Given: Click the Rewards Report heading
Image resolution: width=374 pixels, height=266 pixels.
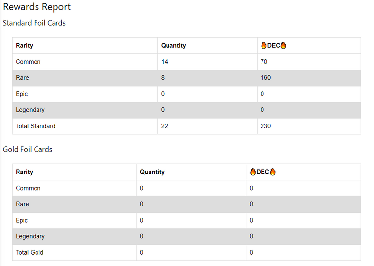Looking at the screenshot, I should [37, 7].
